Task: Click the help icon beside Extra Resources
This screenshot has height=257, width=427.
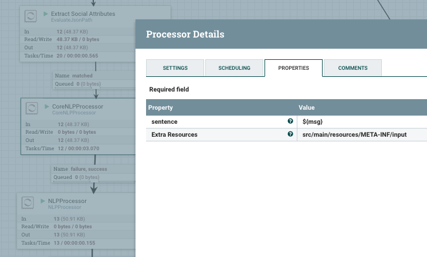Action: tap(290, 134)
